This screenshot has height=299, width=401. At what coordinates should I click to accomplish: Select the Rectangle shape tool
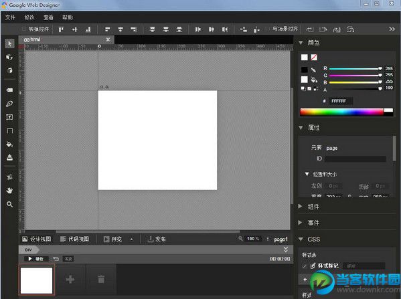[x=10, y=131]
